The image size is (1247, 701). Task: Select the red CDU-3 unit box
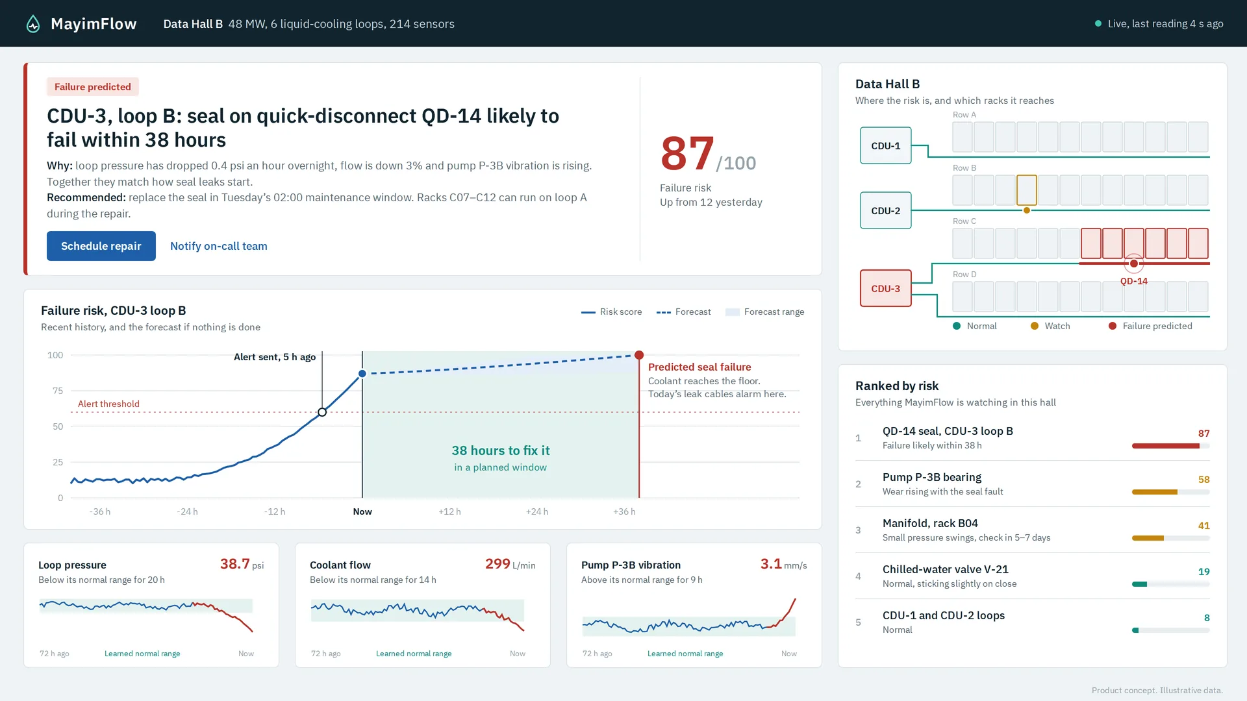(x=885, y=288)
